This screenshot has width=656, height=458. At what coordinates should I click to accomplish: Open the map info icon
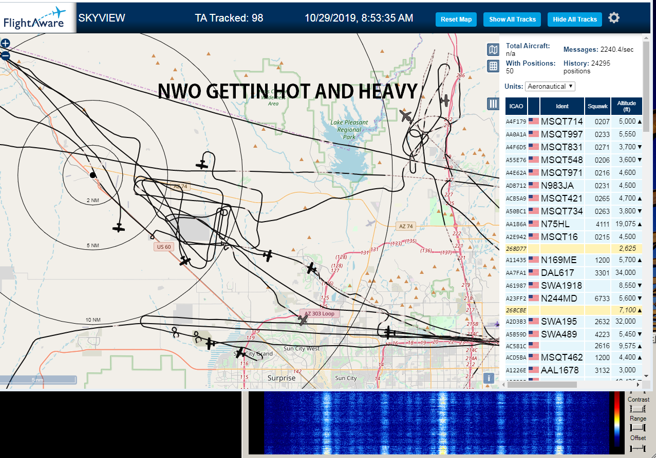click(x=489, y=379)
